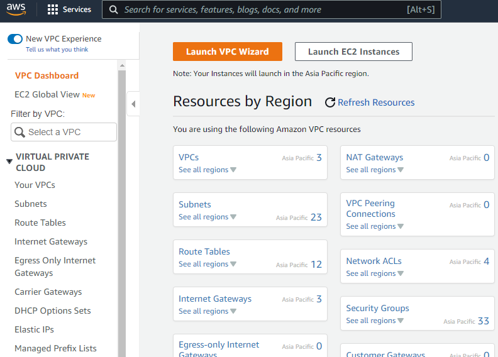498x357 pixels.
Task: Collapse the sidebar using the left arrow handle
Action: 133,104
